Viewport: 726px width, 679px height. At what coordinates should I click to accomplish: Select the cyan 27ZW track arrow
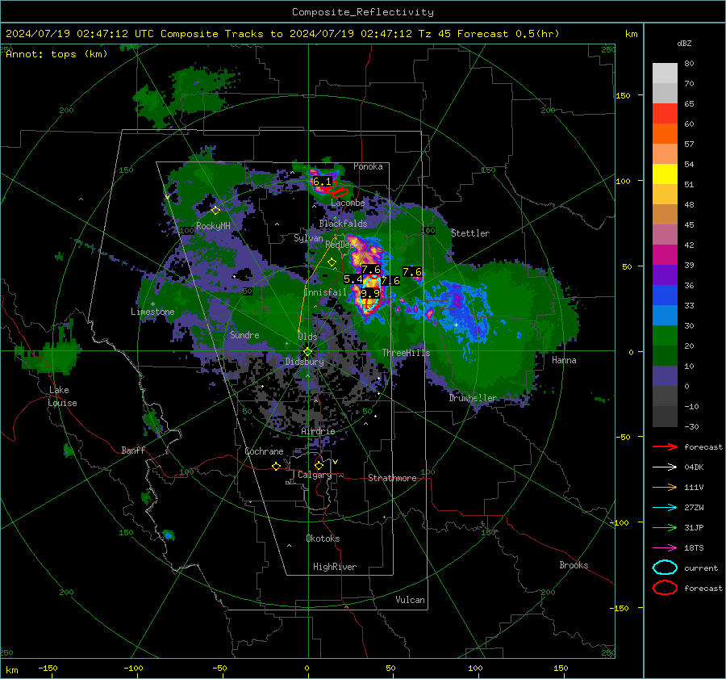(665, 508)
